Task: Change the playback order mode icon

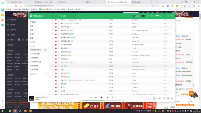Action: tap(91, 98)
